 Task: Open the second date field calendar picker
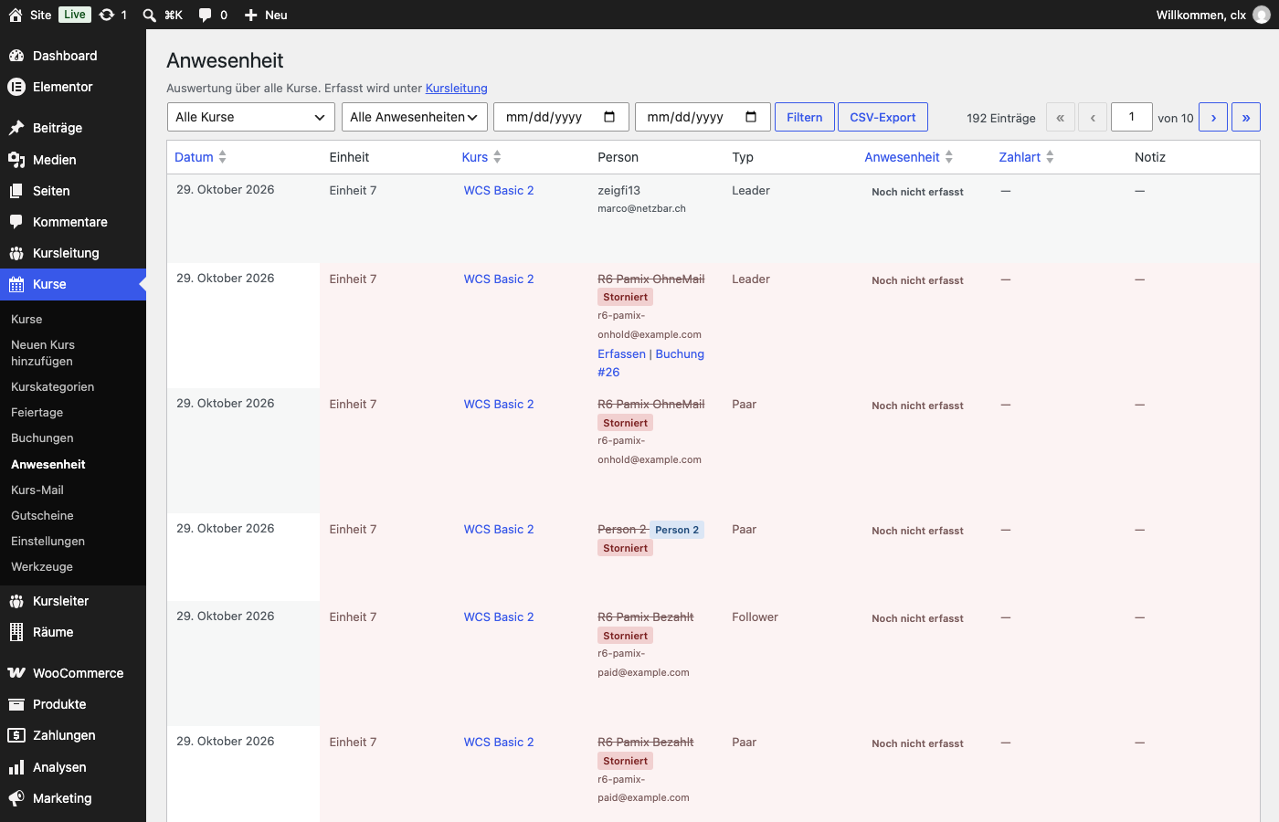[x=751, y=117]
